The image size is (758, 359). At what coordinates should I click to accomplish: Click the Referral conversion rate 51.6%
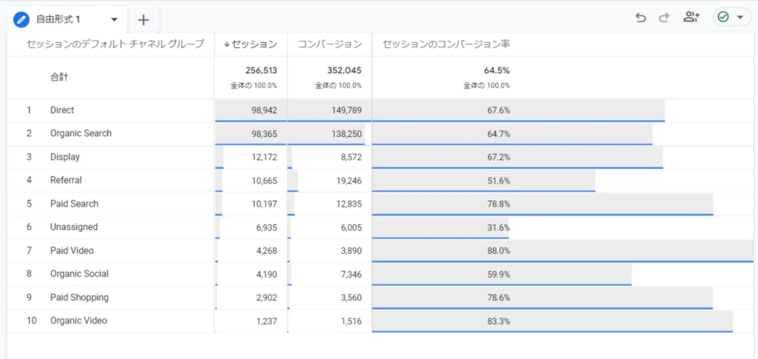coord(499,181)
